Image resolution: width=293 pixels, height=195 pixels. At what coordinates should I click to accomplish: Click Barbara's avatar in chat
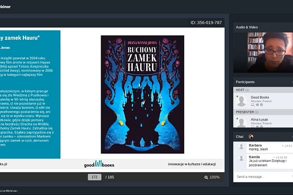[241, 146]
